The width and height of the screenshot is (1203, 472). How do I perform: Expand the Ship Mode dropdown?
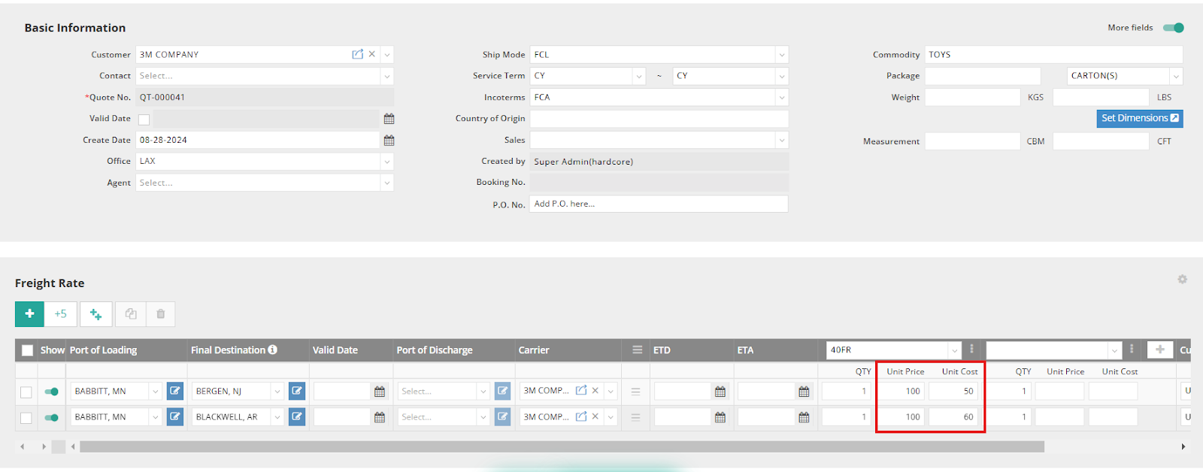click(782, 55)
